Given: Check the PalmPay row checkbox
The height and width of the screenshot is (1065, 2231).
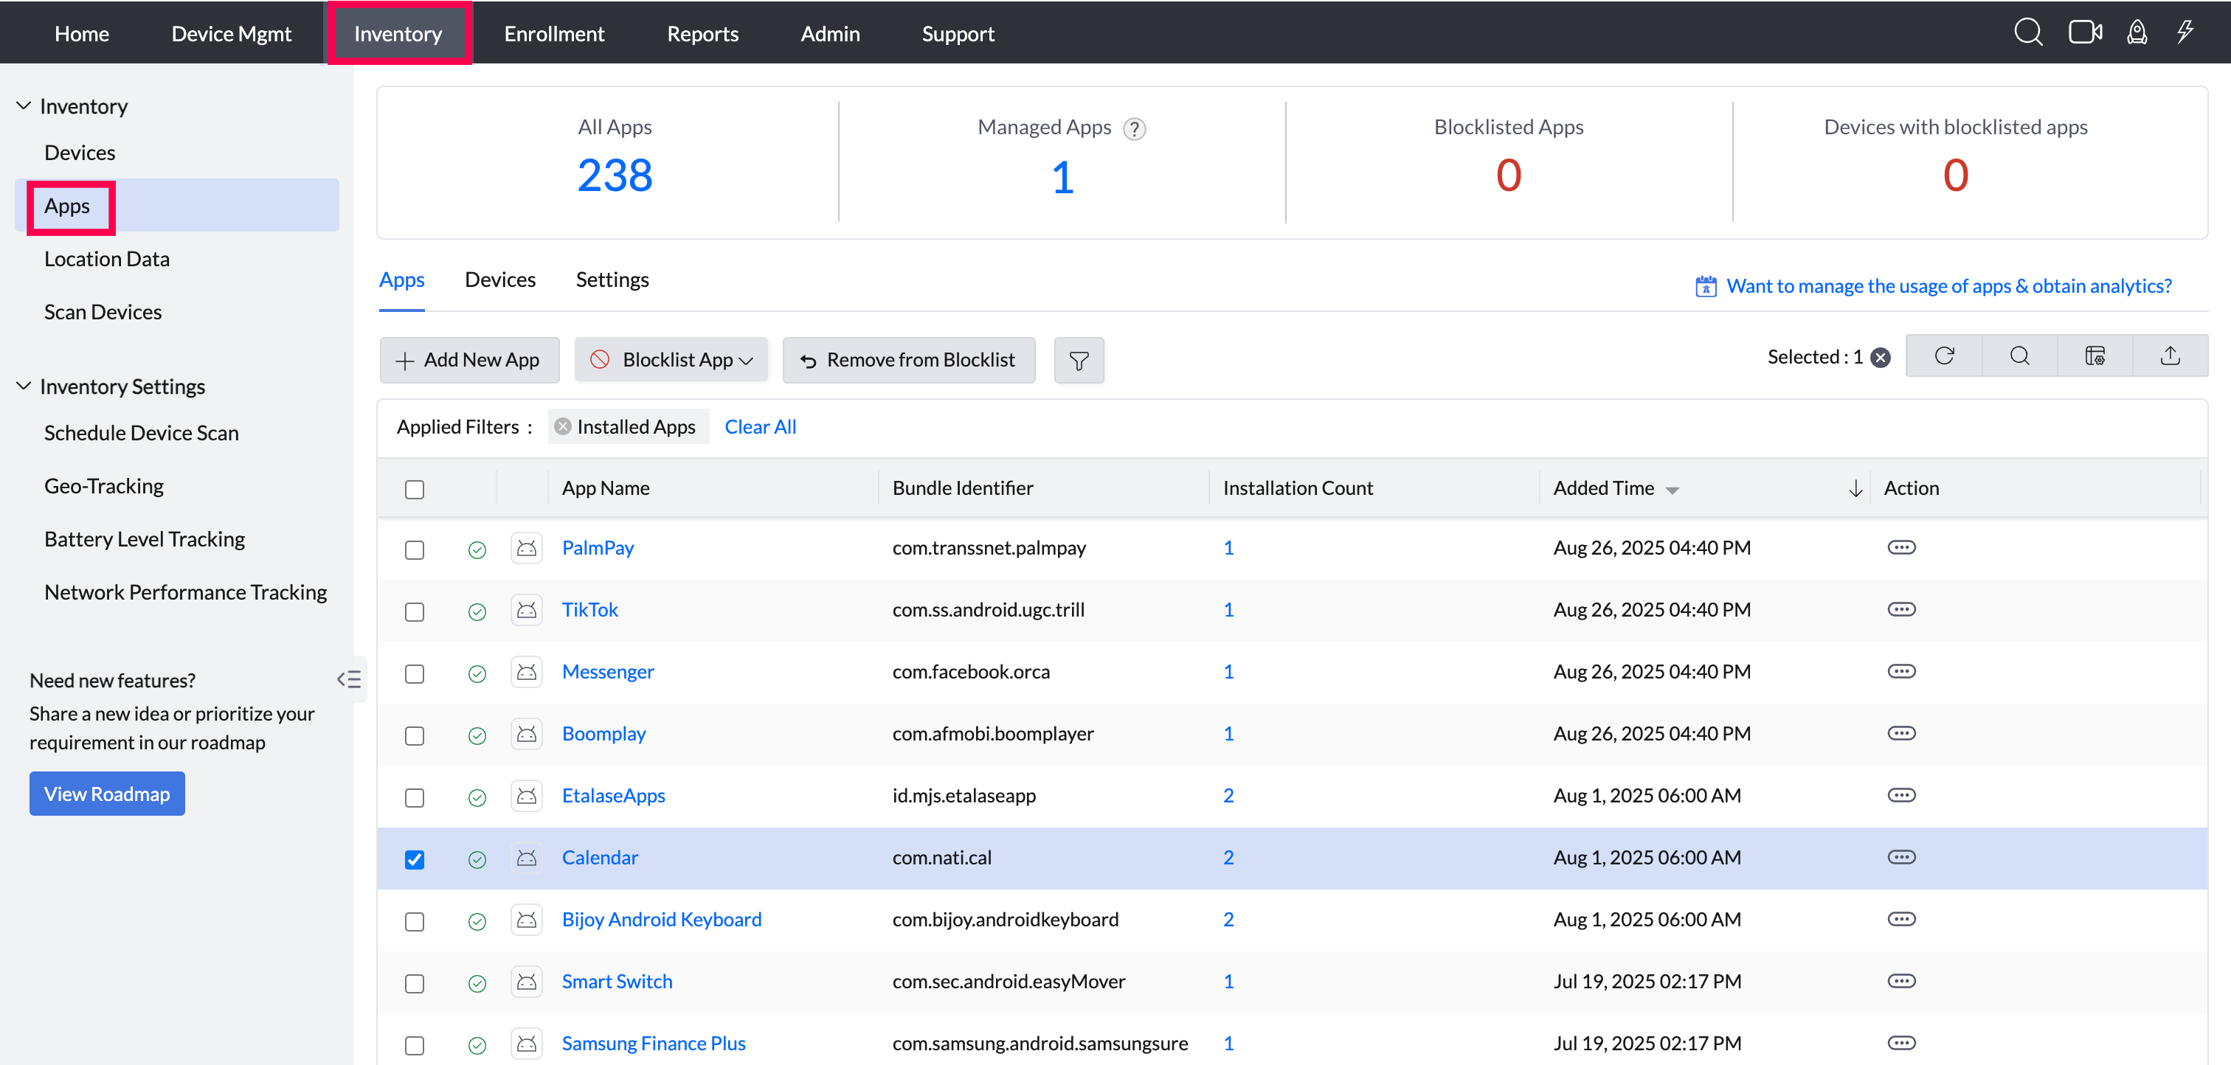Looking at the screenshot, I should pyautogui.click(x=415, y=549).
